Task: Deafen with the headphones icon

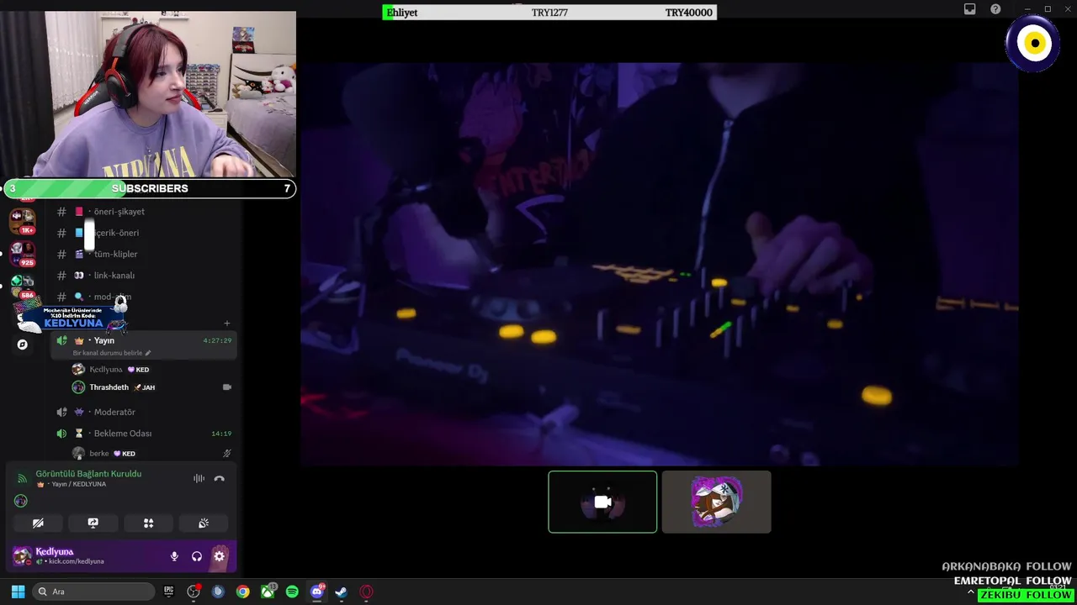Action: (197, 556)
